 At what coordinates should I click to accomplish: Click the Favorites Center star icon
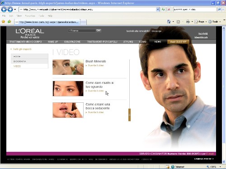point(3,22)
